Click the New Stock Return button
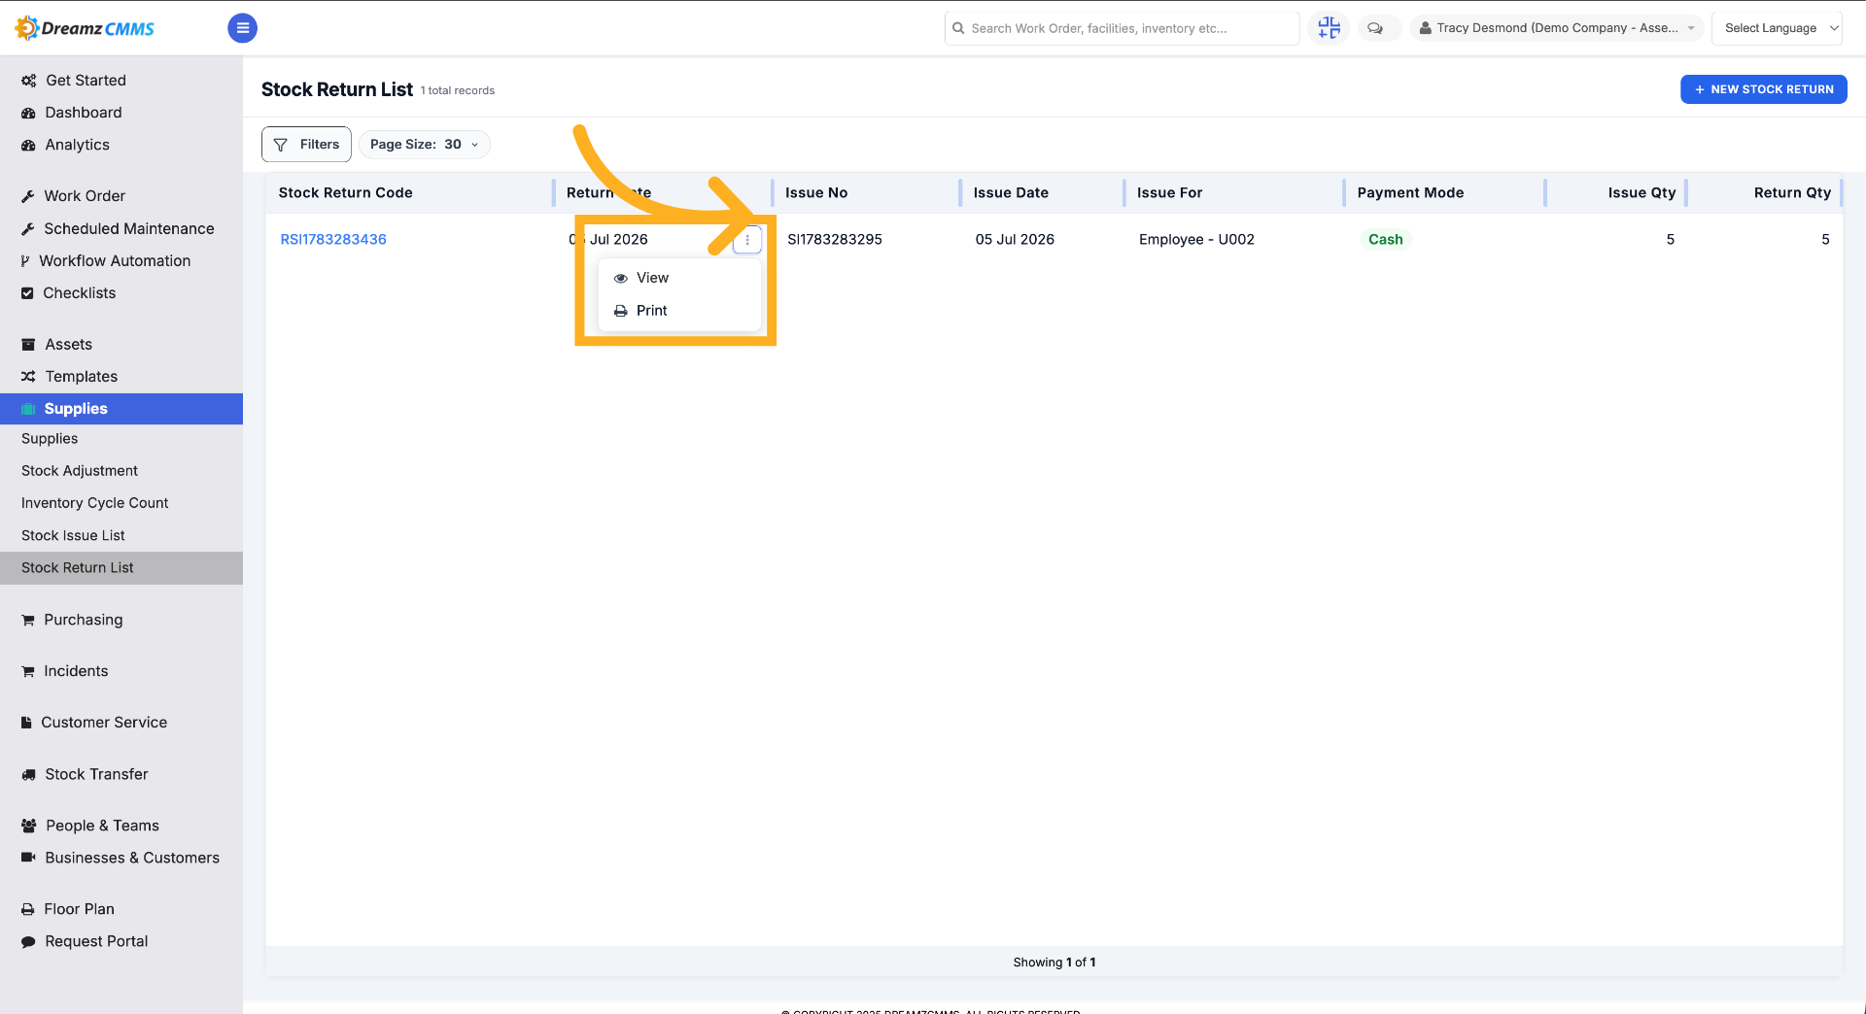The image size is (1866, 1014). [1763, 89]
